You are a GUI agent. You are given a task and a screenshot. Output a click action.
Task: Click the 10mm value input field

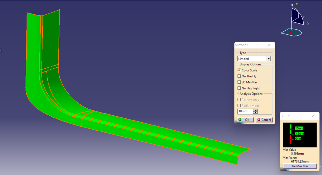click(x=245, y=111)
